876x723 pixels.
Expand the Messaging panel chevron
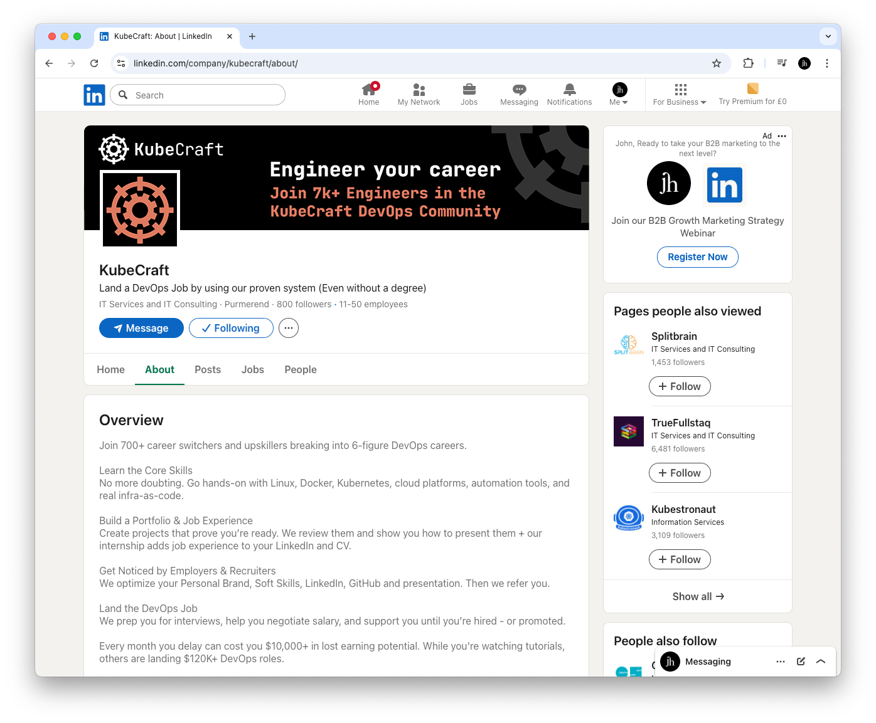[821, 662]
